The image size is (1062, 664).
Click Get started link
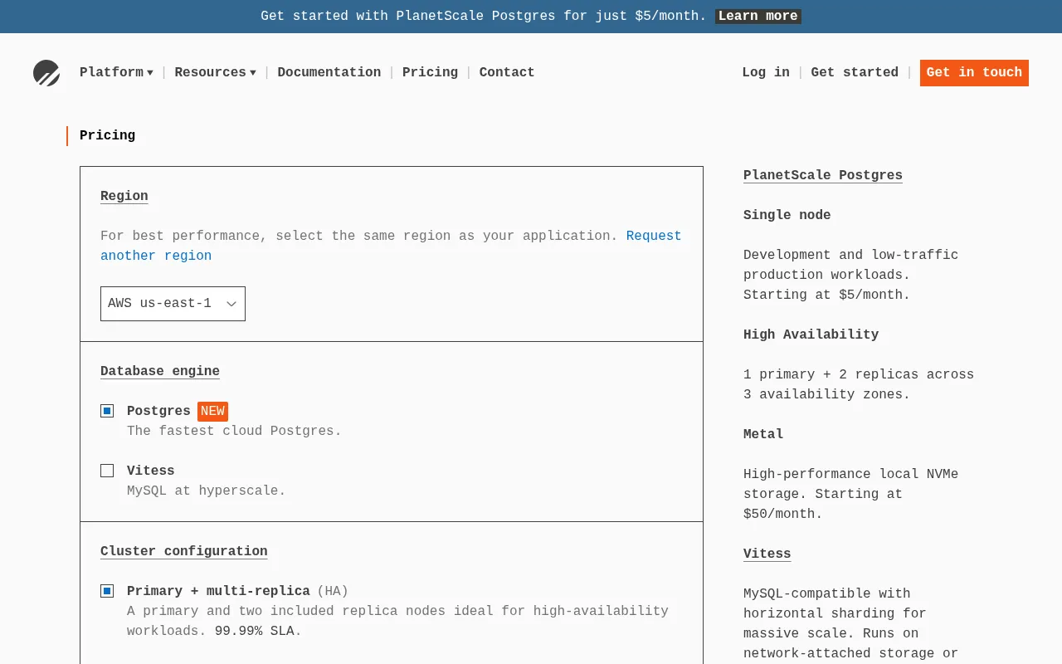pyautogui.click(x=855, y=73)
